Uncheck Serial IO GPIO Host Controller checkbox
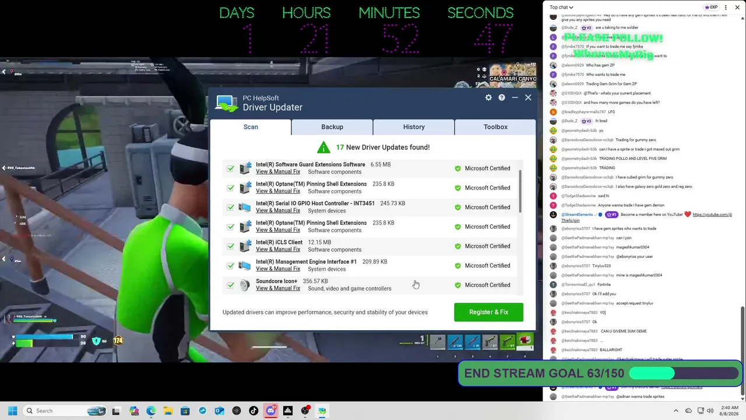746x420 pixels. 231,207
